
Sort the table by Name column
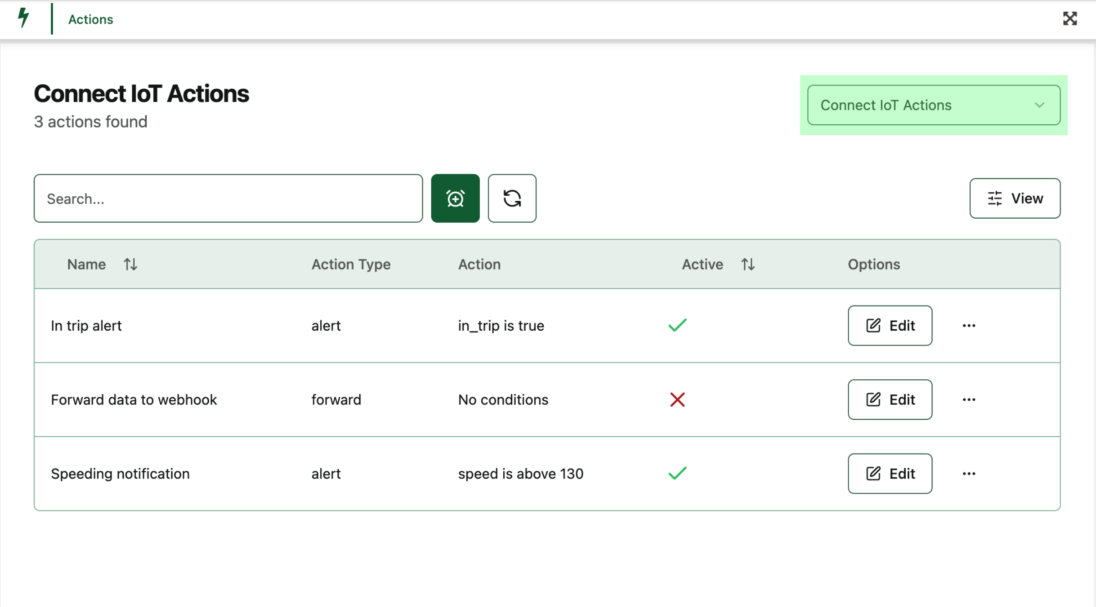click(x=130, y=264)
